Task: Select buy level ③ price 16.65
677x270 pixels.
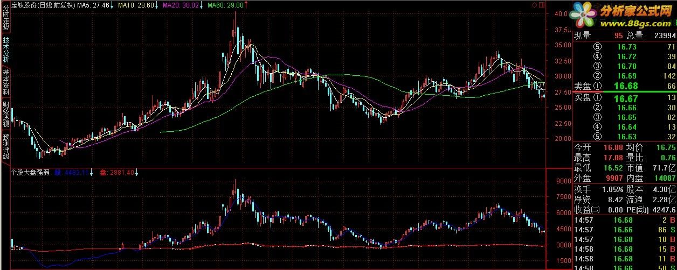Action: [x=626, y=117]
